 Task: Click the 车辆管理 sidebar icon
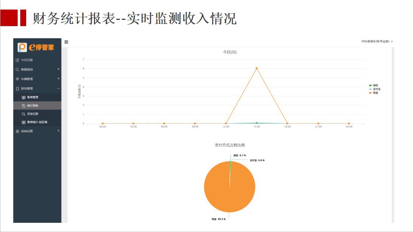tap(17, 79)
